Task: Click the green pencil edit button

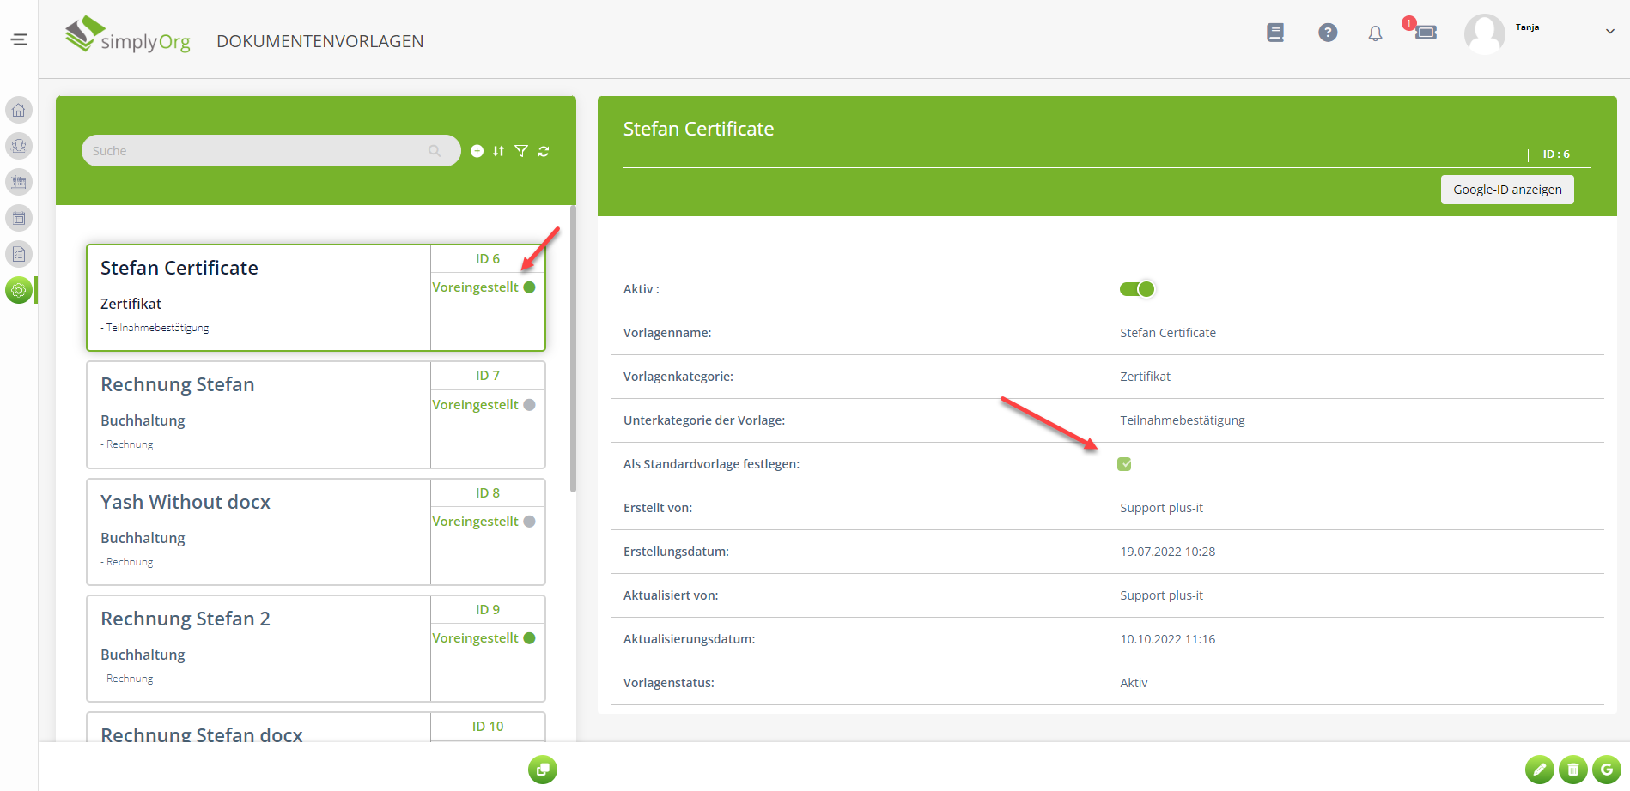Action: point(1539,770)
